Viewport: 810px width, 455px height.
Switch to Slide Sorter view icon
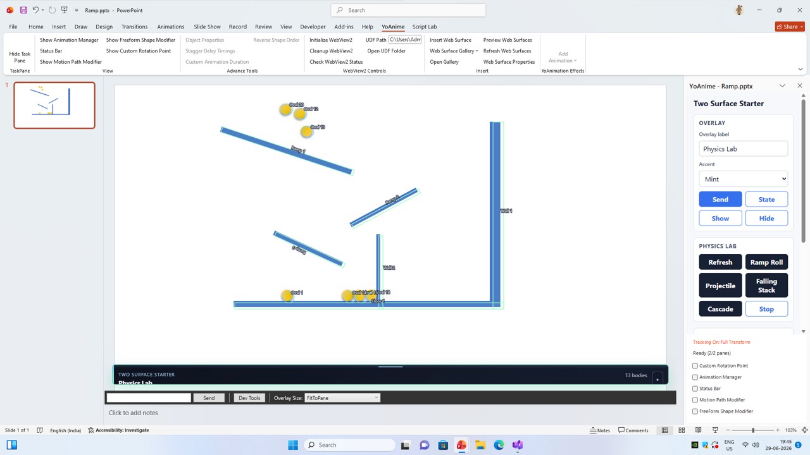pyautogui.click(x=682, y=430)
